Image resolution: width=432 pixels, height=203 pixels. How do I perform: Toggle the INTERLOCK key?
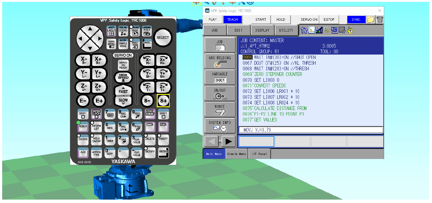point(97,114)
